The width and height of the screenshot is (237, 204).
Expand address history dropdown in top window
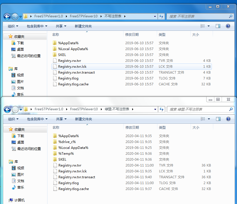pos(155,16)
